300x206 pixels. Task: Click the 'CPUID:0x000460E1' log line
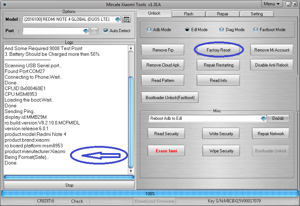click(x=25, y=88)
